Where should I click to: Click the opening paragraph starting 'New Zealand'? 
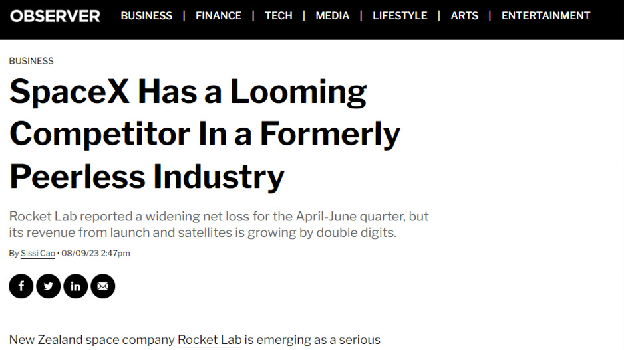pyautogui.click(x=93, y=340)
